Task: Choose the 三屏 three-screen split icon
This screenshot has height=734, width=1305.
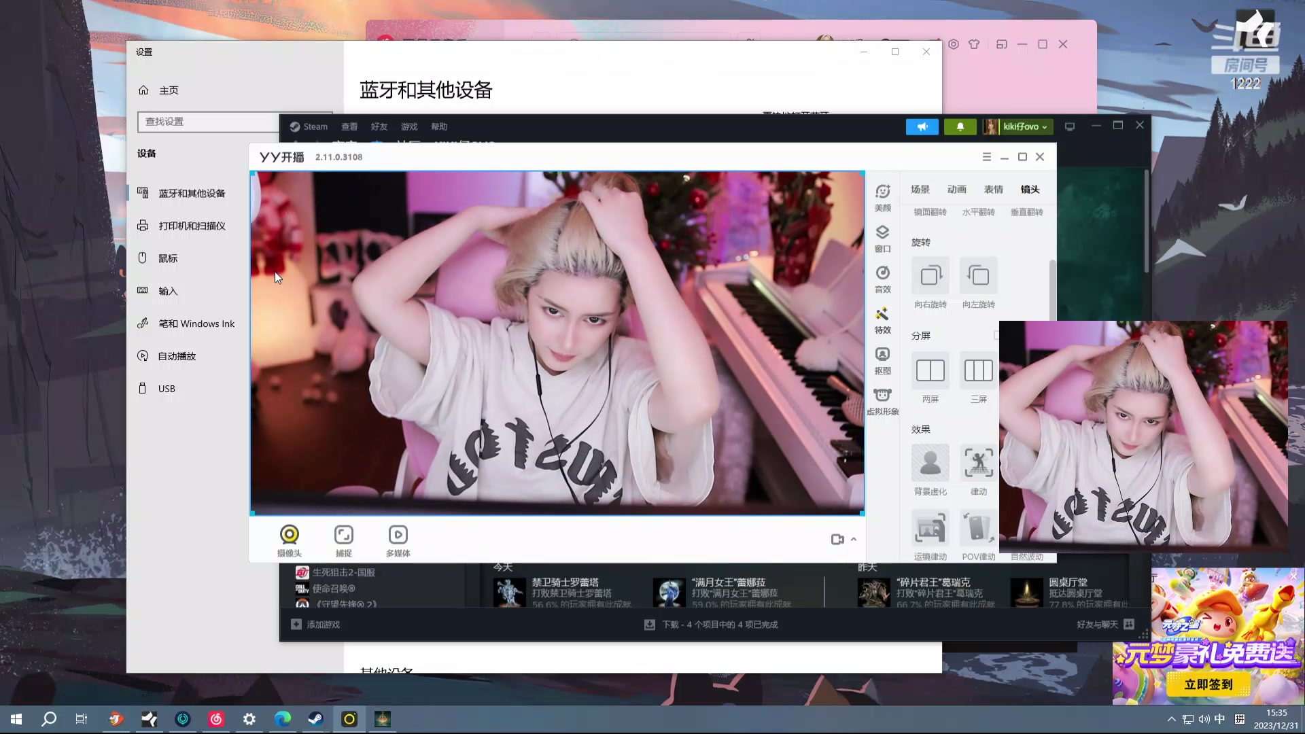Action: [978, 370]
